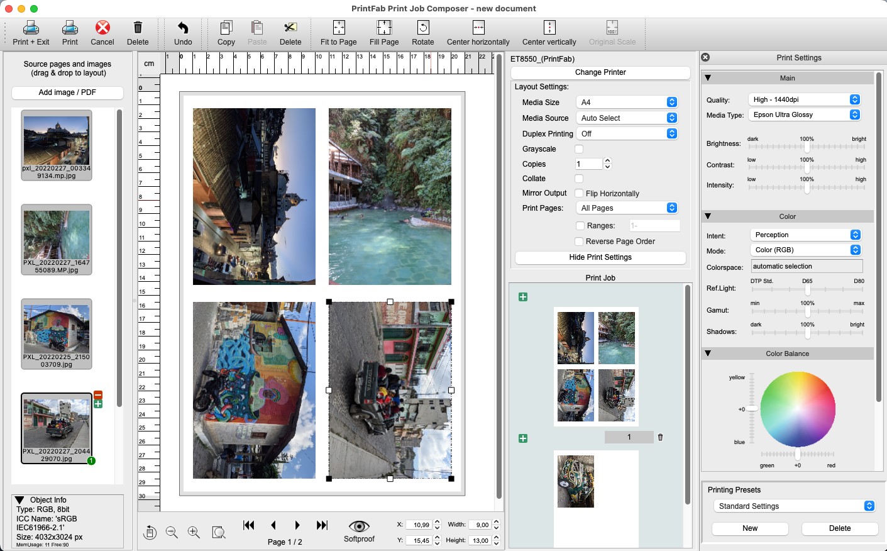Image resolution: width=887 pixels, height=551 pixels.
Task: Select the Rotate tool in the toolbar
Action: (422, 29)
